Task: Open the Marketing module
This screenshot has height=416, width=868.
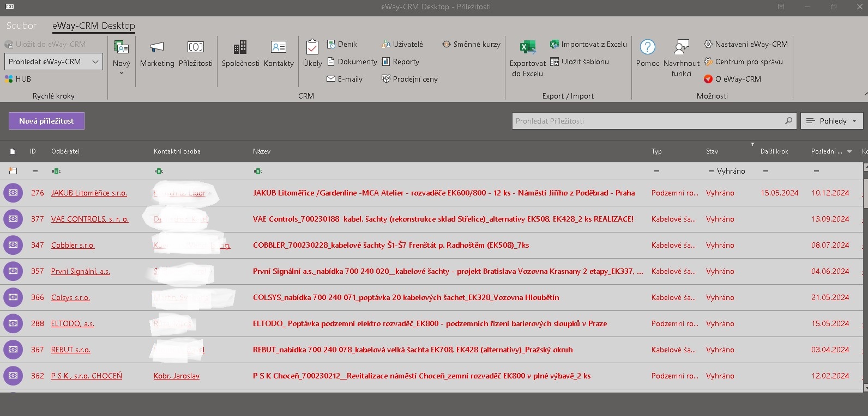Action: pyautogui.click(x=157, y=54)
